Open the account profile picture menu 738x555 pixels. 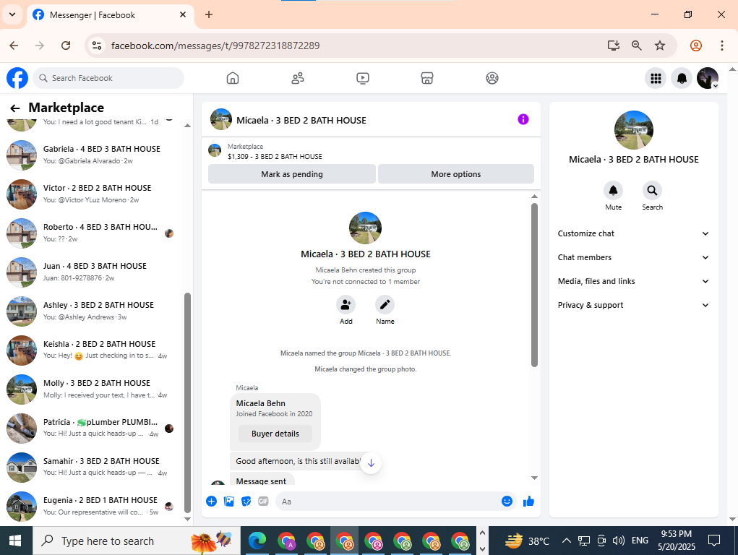708,78
